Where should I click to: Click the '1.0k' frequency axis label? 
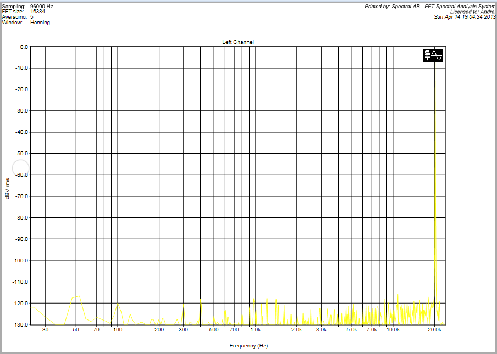coord(256,330)
